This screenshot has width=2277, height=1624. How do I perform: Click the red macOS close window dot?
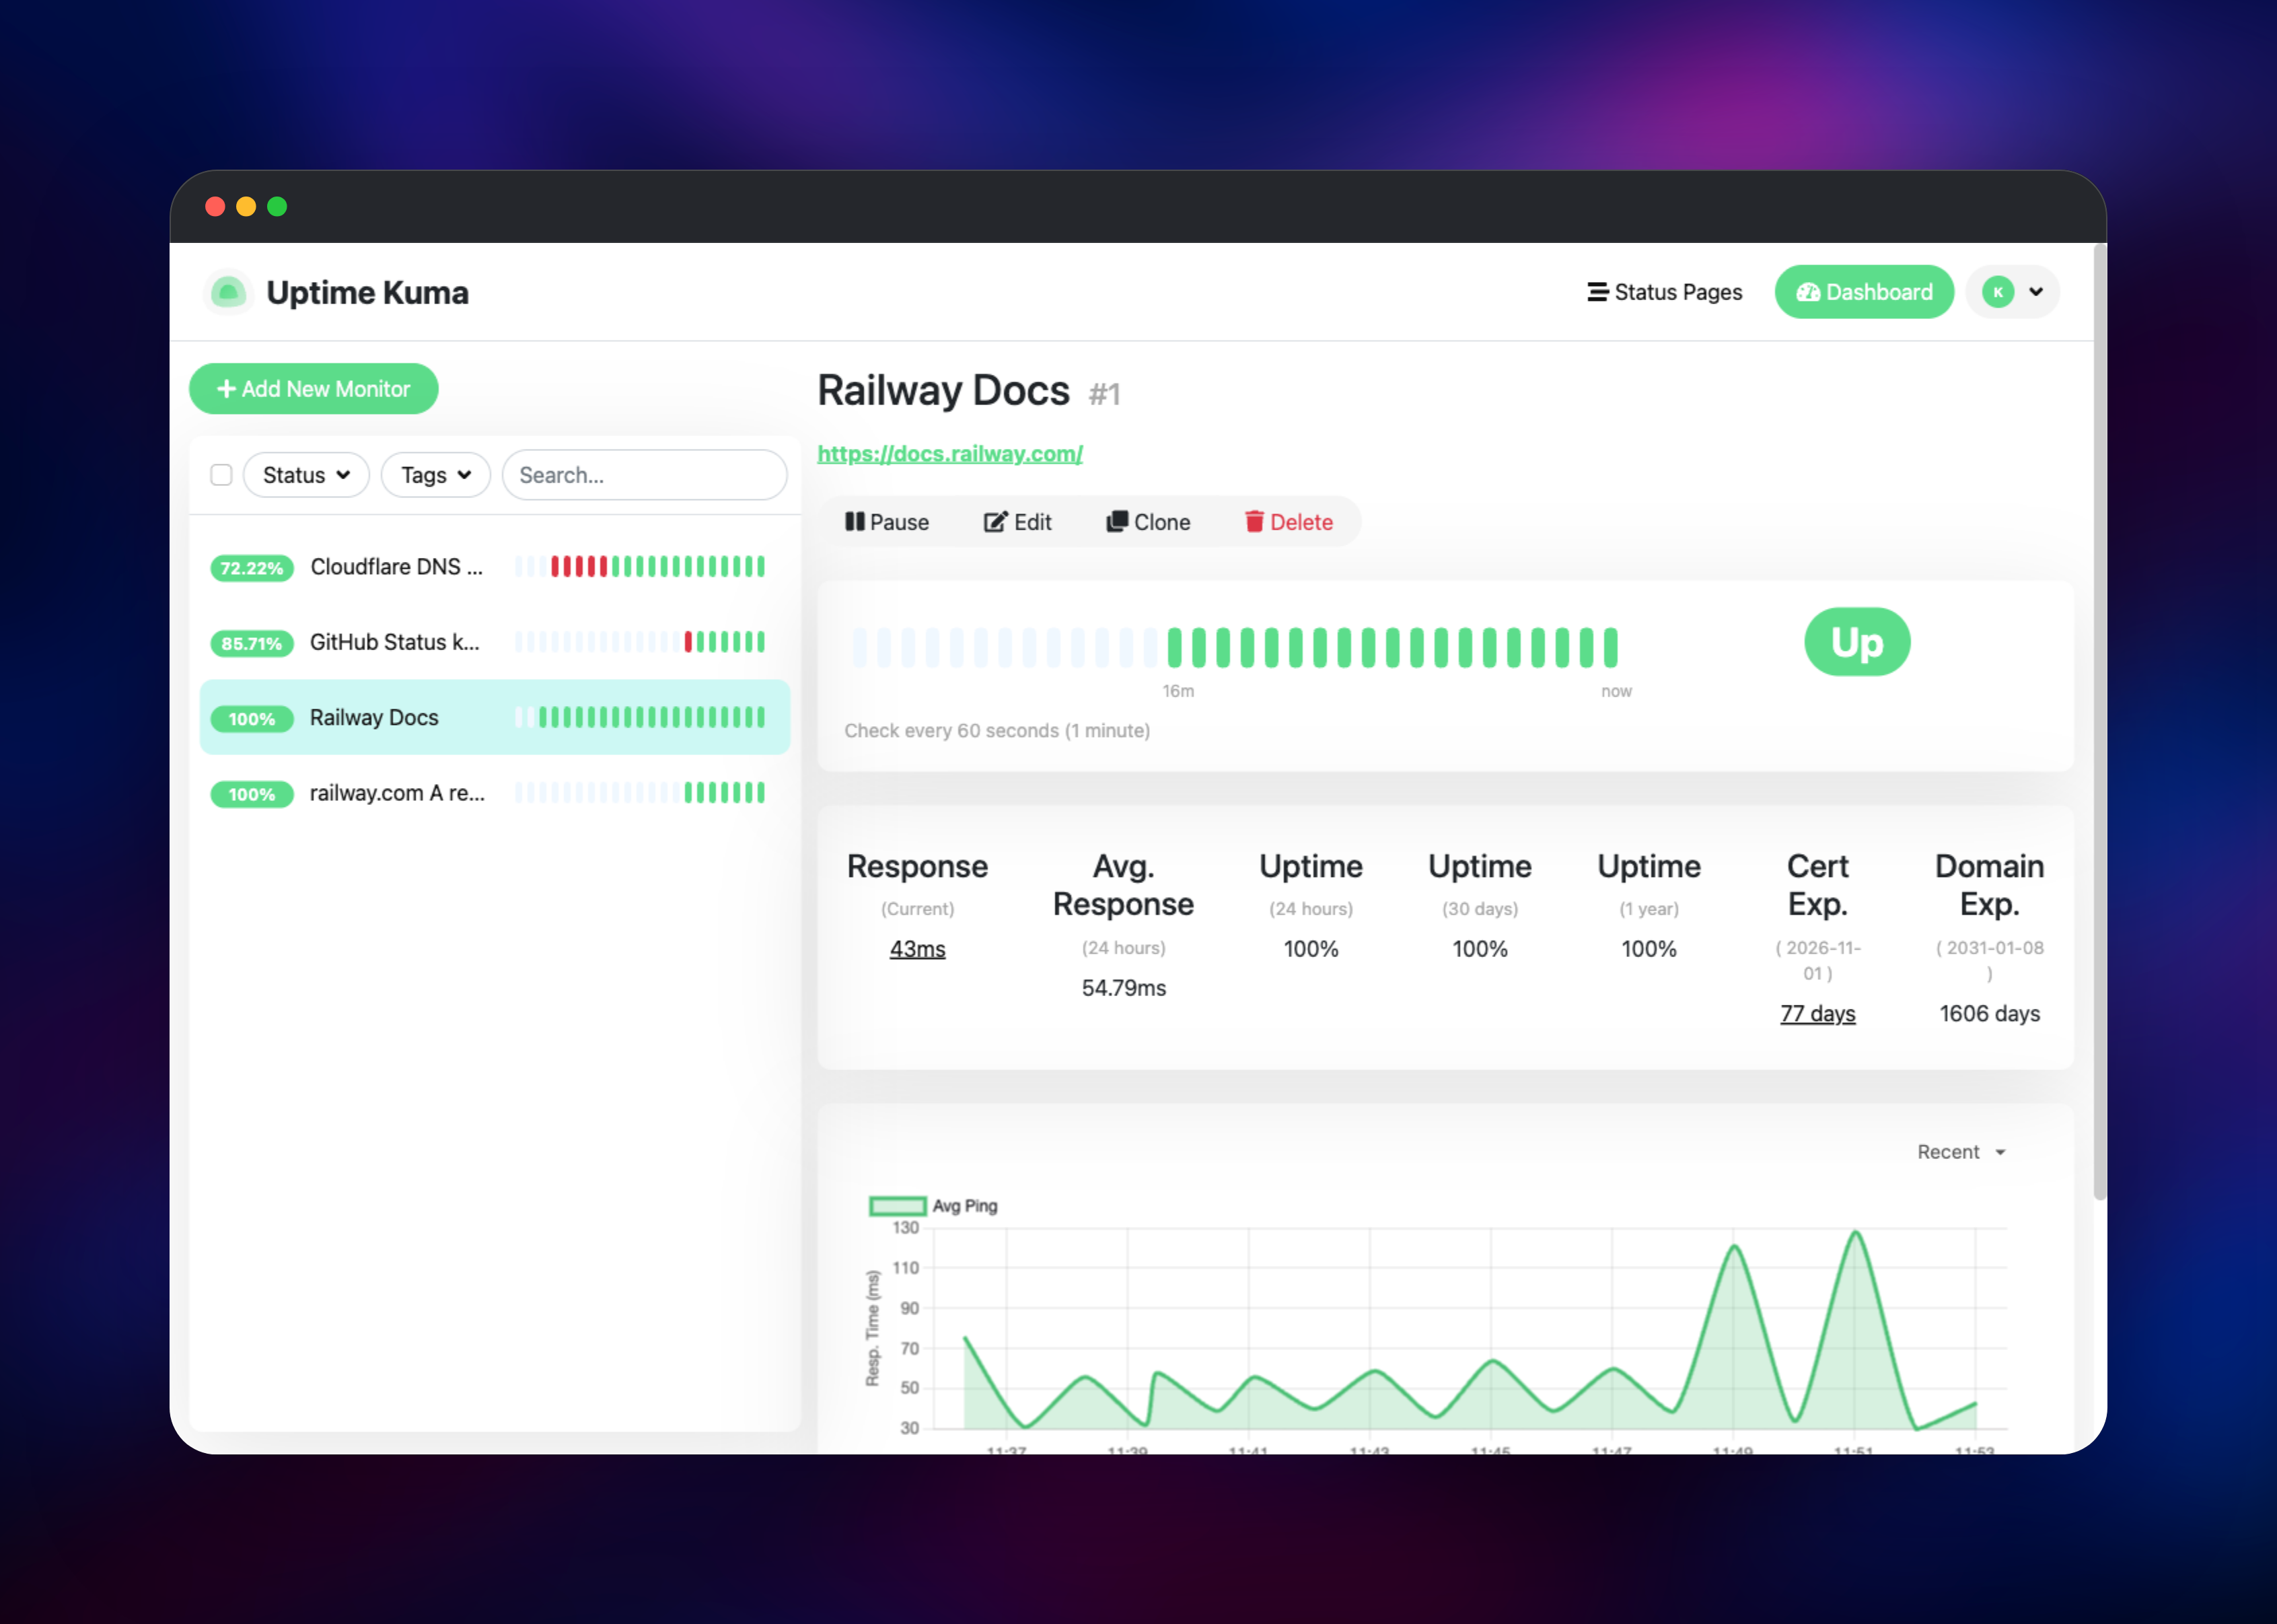click(x=215, y=206)
